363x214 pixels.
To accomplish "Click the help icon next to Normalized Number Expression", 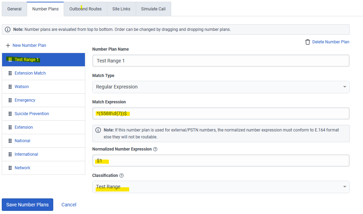I will [155, 149].
